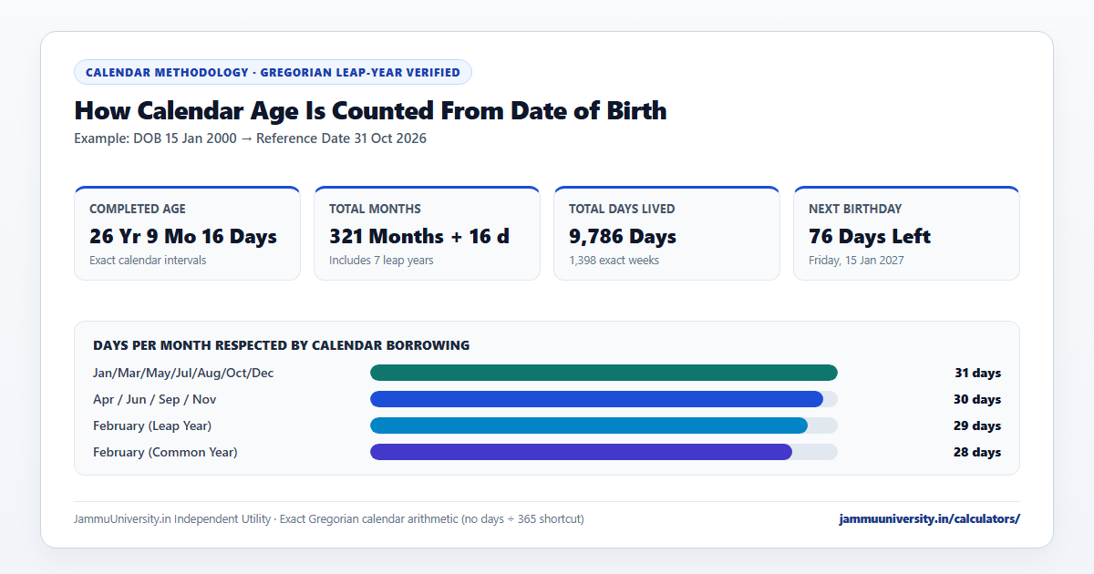Click the 29 days value
This screenshot has height=574, width=1094.
click(x=977, y=425)
